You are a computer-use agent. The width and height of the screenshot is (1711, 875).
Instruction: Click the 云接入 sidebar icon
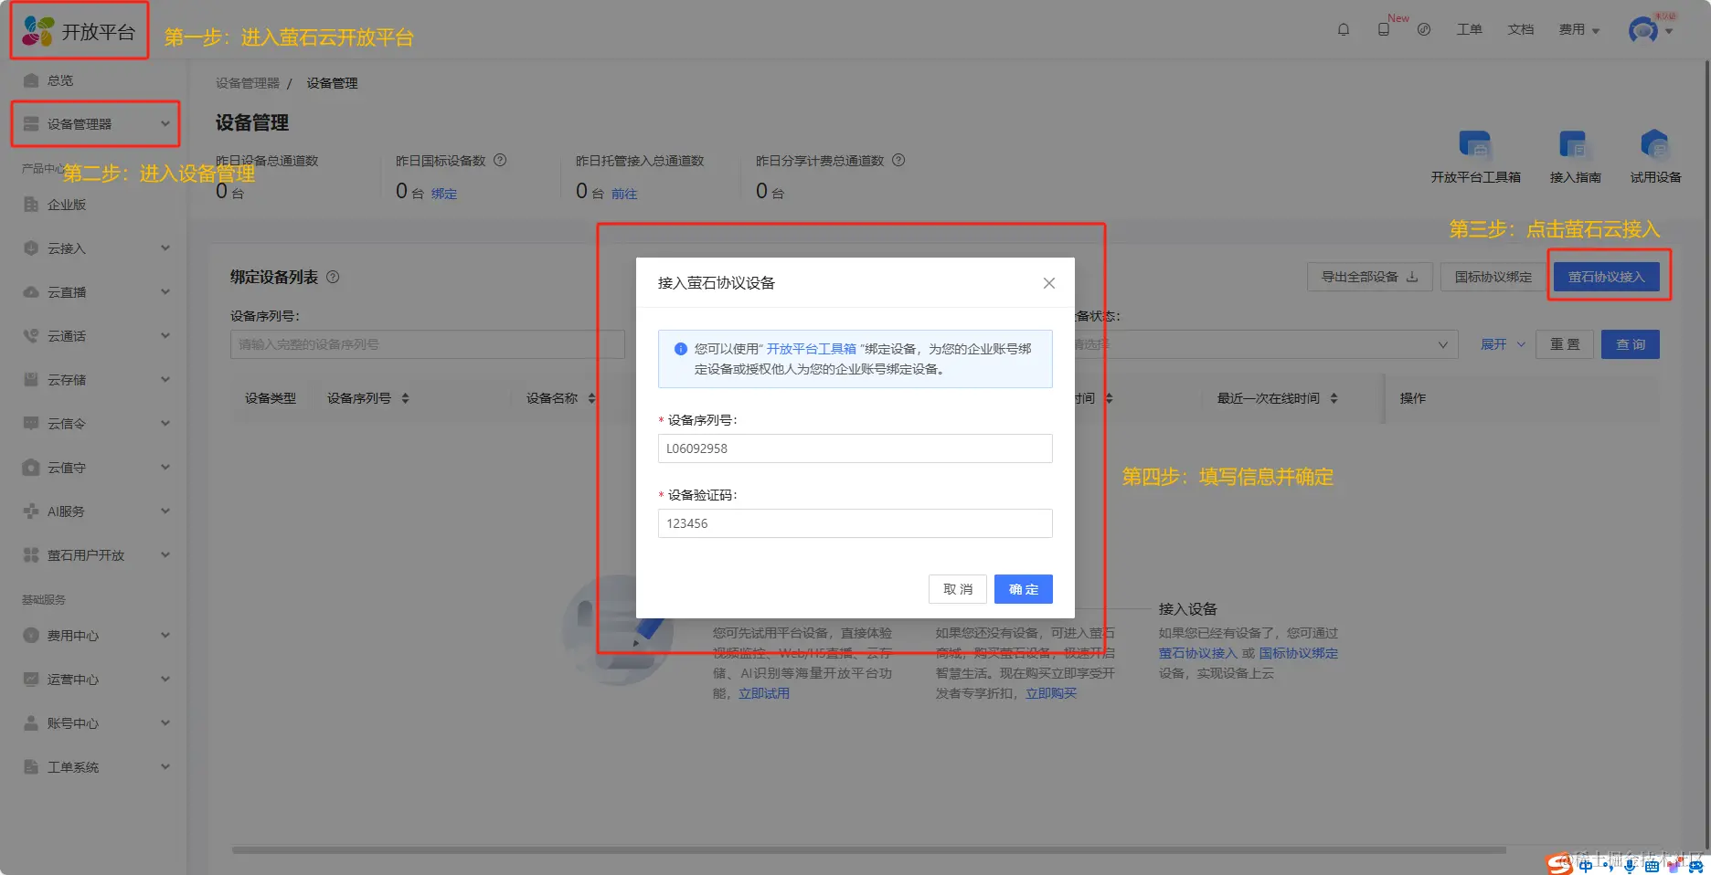click(x=31, y=248)
